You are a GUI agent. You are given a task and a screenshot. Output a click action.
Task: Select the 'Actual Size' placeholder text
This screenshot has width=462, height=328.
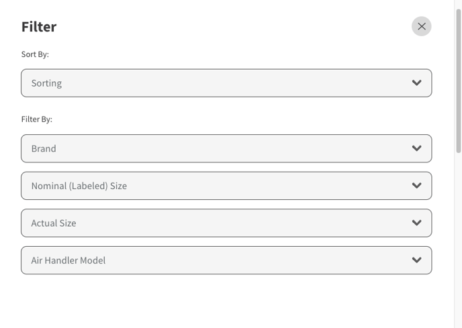(x=54, y=223)
